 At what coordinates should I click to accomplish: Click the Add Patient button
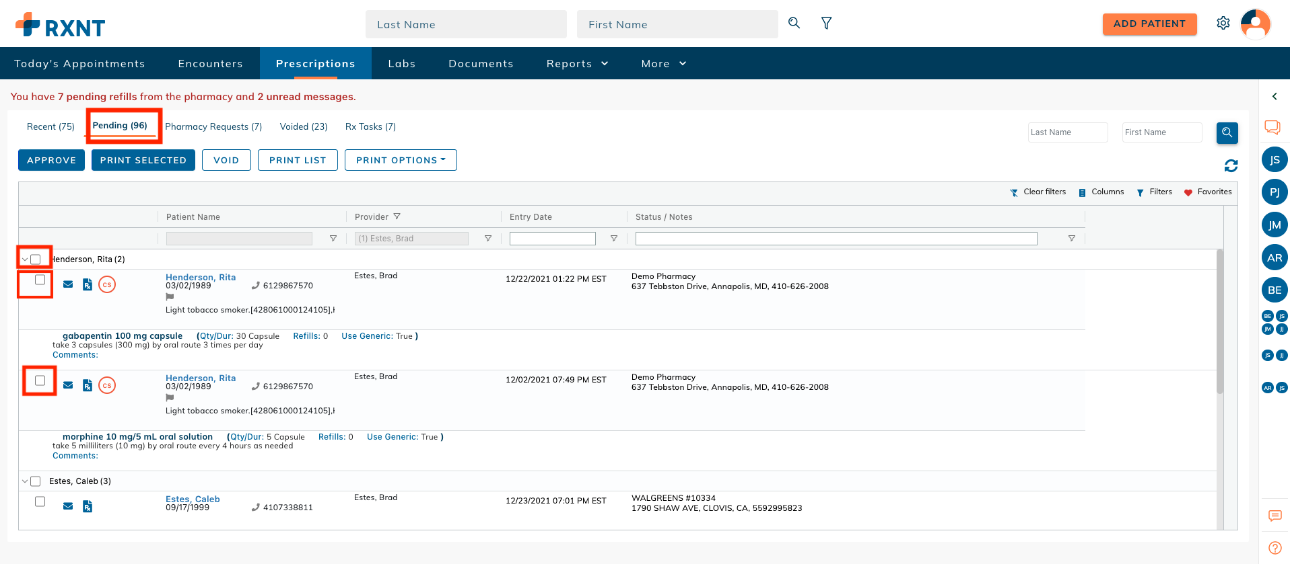pos(1149,24)
